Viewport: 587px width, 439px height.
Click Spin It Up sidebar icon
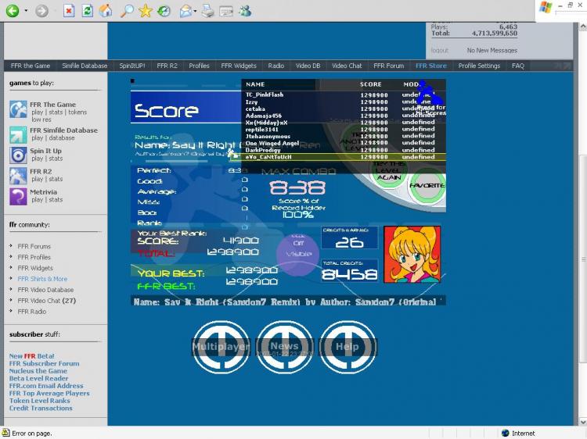(x=18, y=155)
